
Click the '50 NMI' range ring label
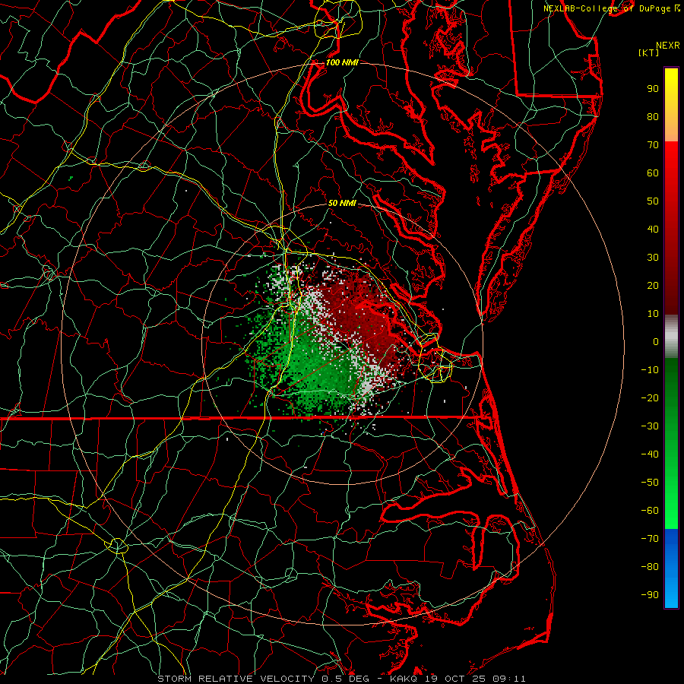point(342,203)
